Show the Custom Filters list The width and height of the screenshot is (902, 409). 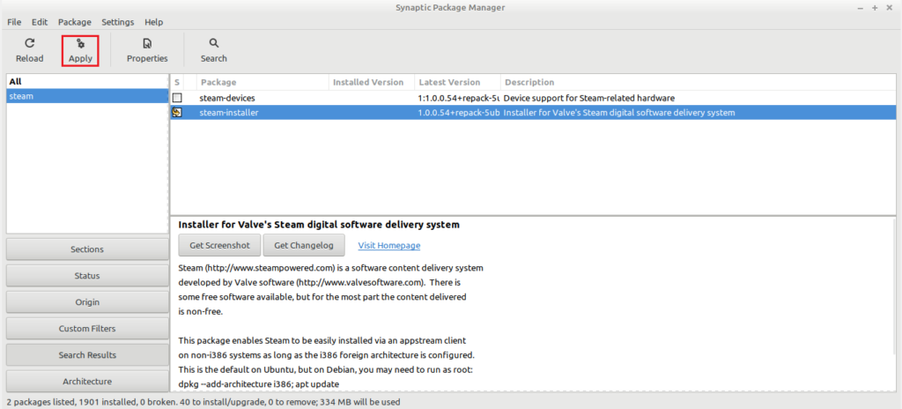(x=87, y=329)
